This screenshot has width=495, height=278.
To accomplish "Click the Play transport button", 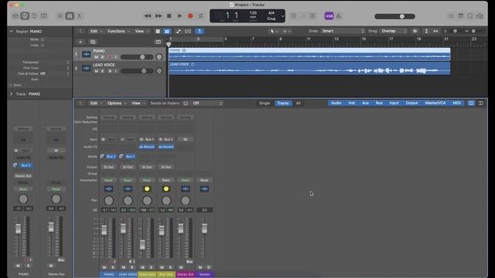I will click(x=179, y=15).
